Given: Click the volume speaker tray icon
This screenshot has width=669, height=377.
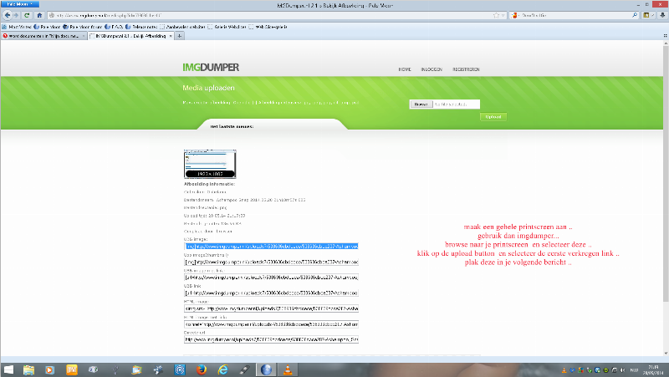Looking at the screenshot, I should [623, 370].
